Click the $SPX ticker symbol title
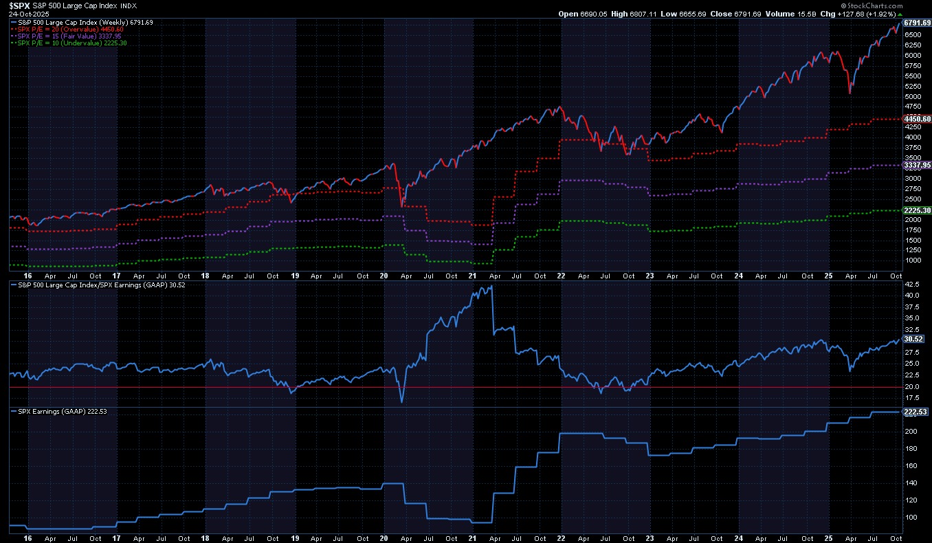The height and width of the screenshot is (543, 932). (x=20, y=5)
